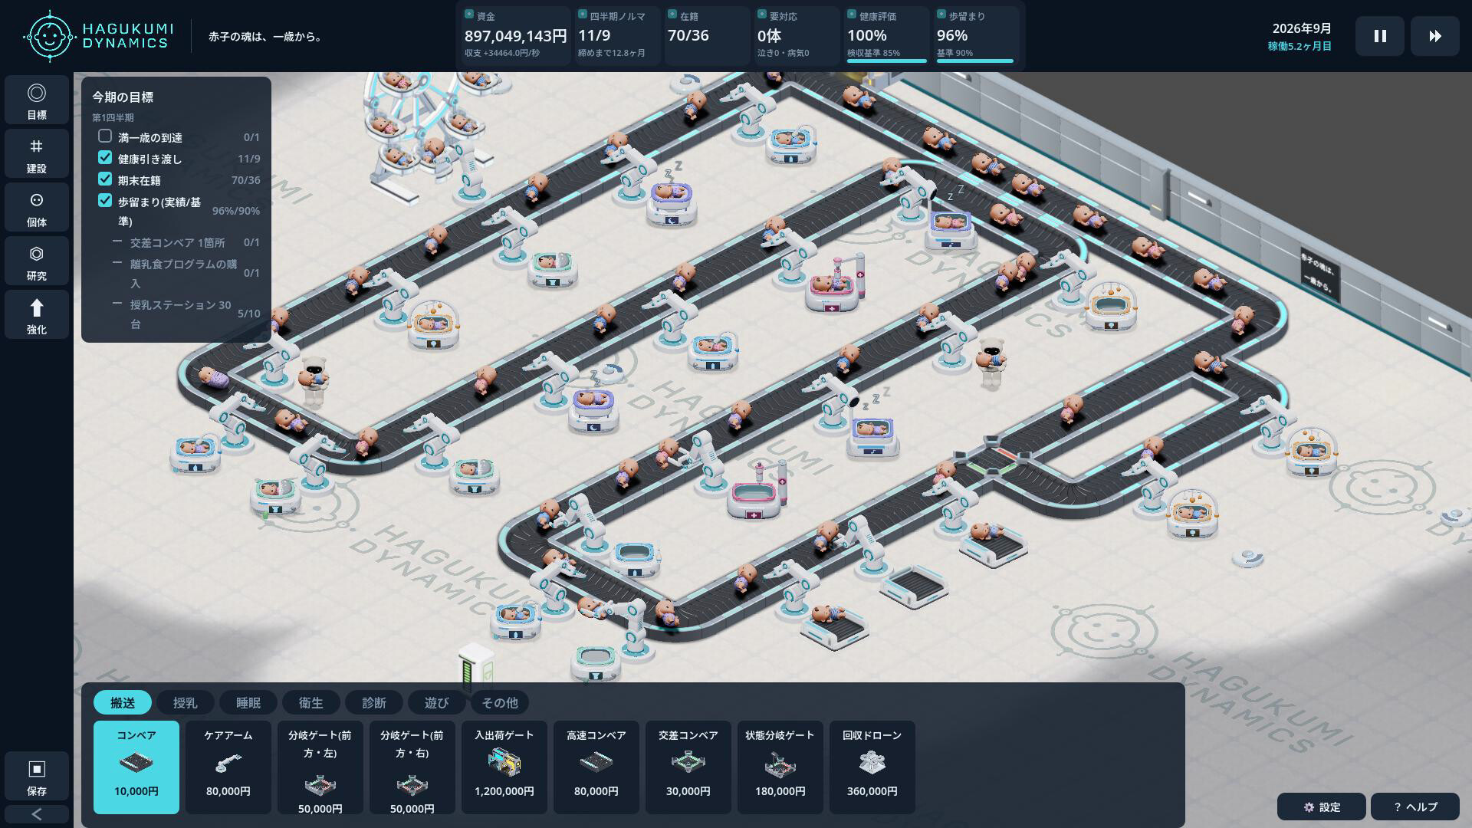Select the 交差コンベア build item
The height and width of the screenshot is (828, 1472).
click(688, 767)
